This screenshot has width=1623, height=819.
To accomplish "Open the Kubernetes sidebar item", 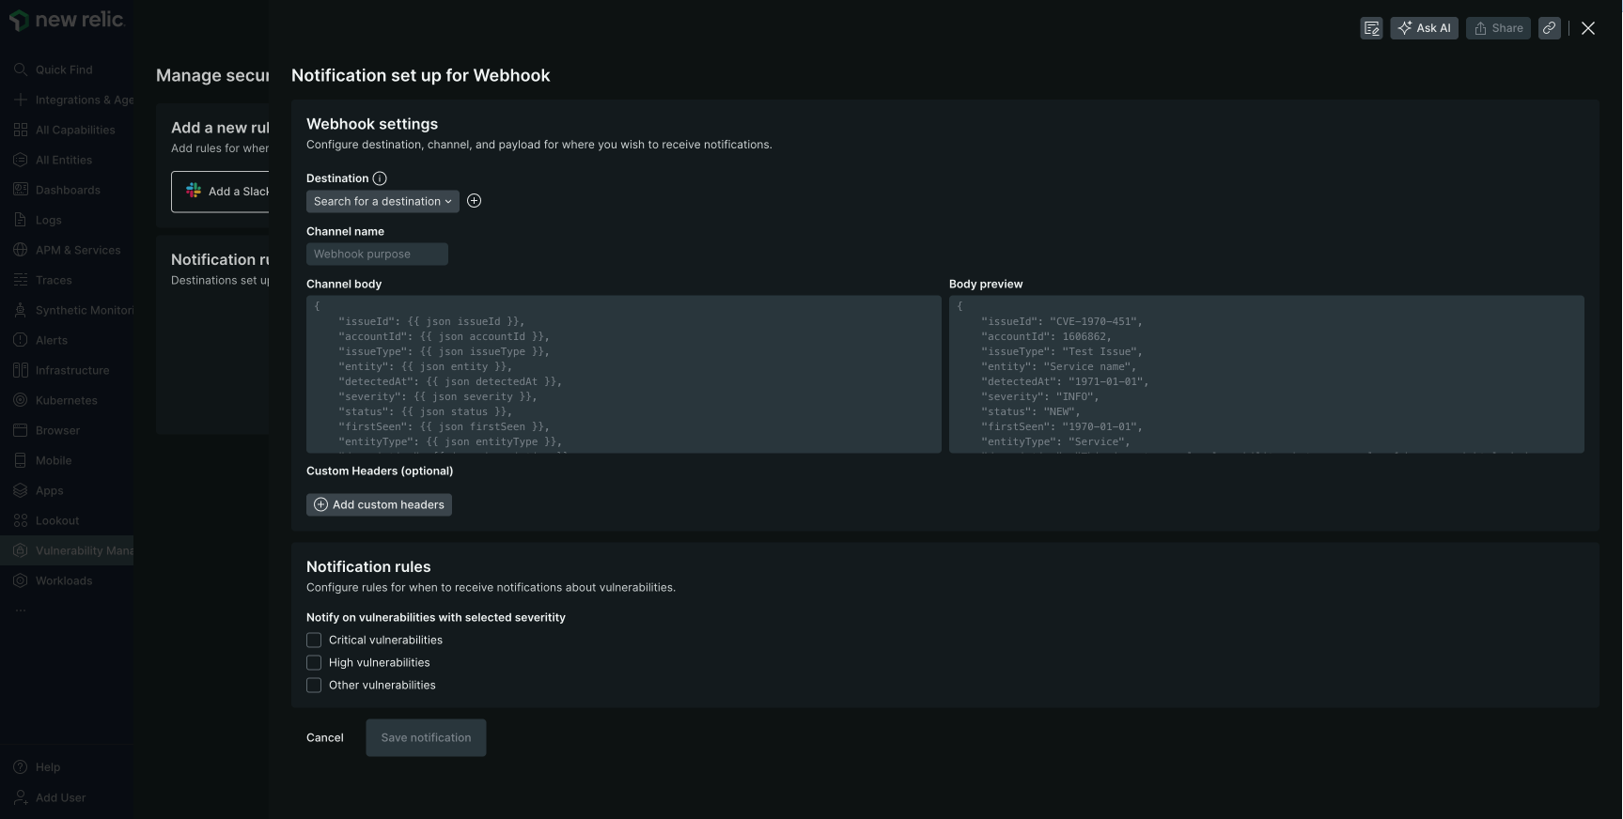I will [66, 400].
